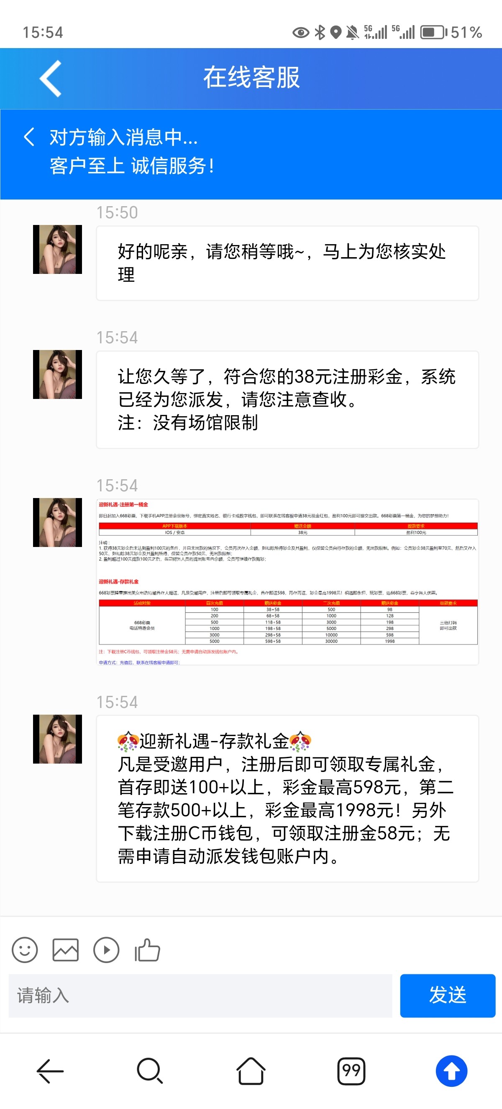Image resolution: width=502 pixels, height=1109 pixels.
Task: Open the image picker icon
Action: (x=65, y=950)
